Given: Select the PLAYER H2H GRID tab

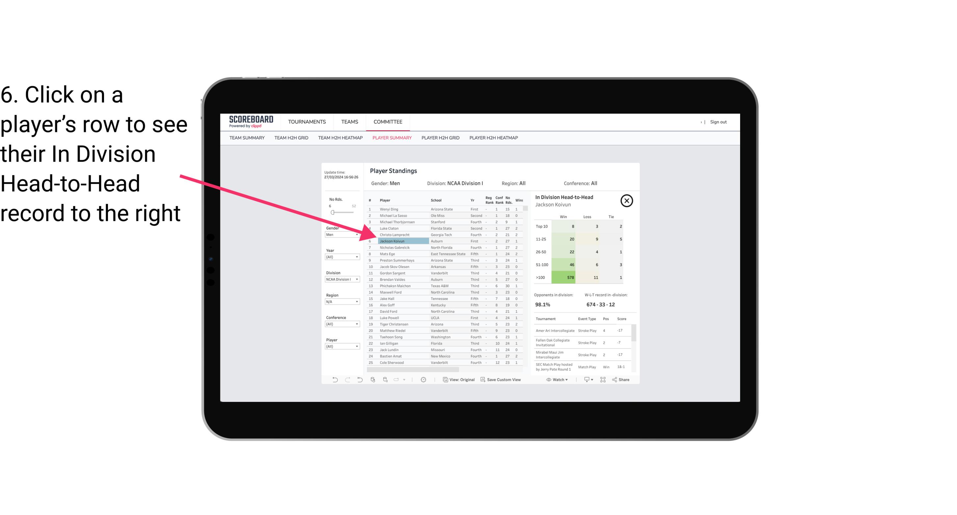Looking at the screenshot, I should pyautogui.click(x=440, y=139).
